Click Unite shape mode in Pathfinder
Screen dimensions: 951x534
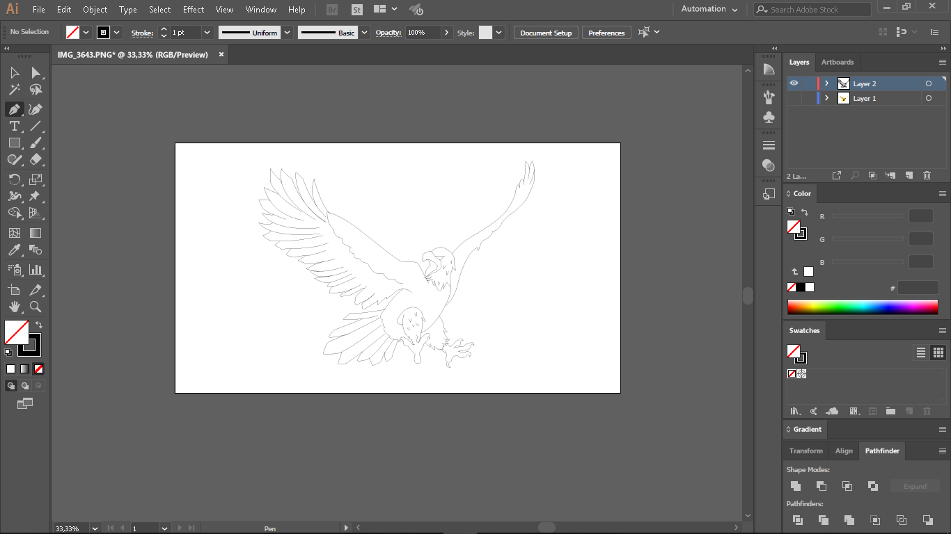point(796,486)
